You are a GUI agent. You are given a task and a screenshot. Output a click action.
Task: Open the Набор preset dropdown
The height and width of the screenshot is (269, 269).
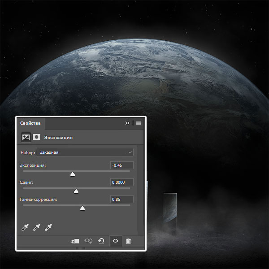point(85,152)
